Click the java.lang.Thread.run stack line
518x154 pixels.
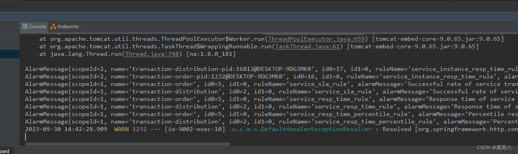(x=138, y=54)
